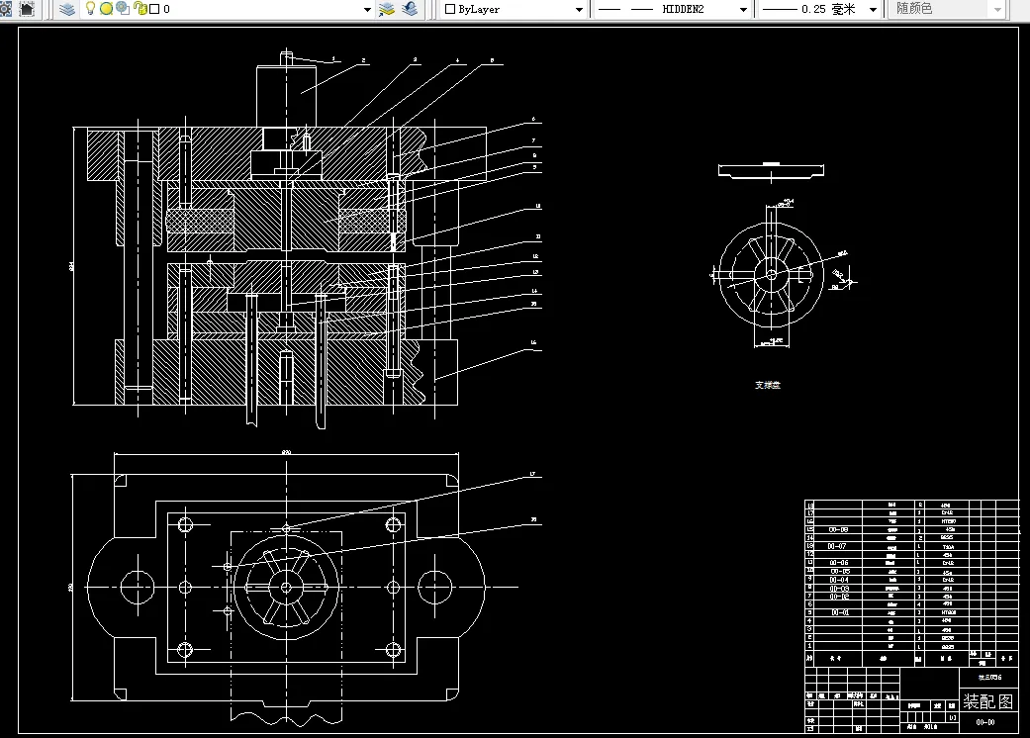The width and height of the screenshot is (1030, 738).
Task: Click Make Object's Layer Current icon
Action: pyautogui.click(x=387, y=9)
